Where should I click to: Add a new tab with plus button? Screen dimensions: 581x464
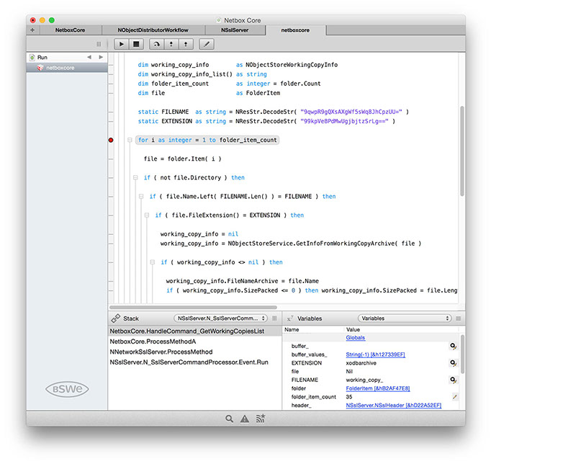tap(32, 30)
